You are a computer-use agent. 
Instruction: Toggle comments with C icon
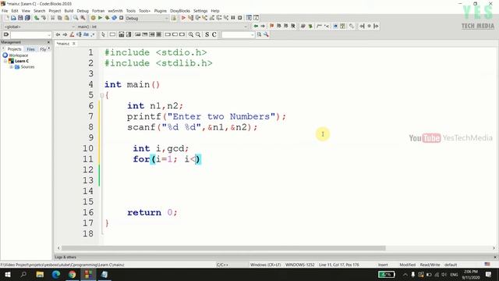(x=214, y=34)
